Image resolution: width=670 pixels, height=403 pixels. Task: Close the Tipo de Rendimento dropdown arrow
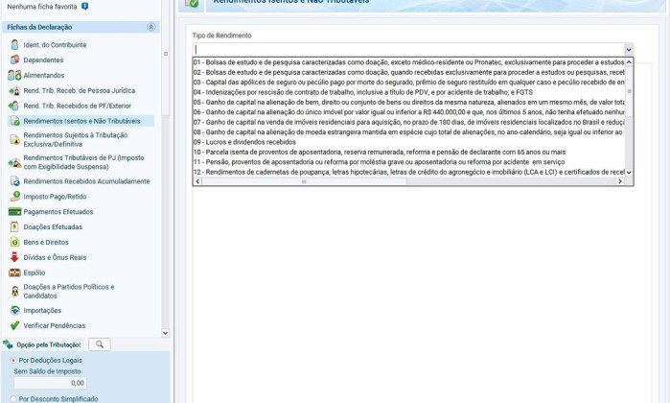click(628, 50)
